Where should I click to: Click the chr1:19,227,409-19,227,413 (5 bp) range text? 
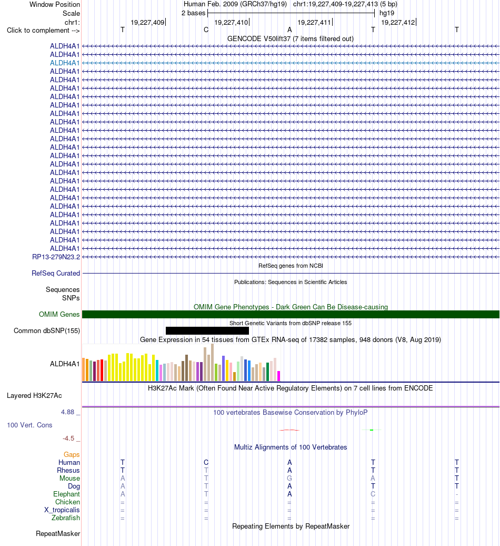345,4
